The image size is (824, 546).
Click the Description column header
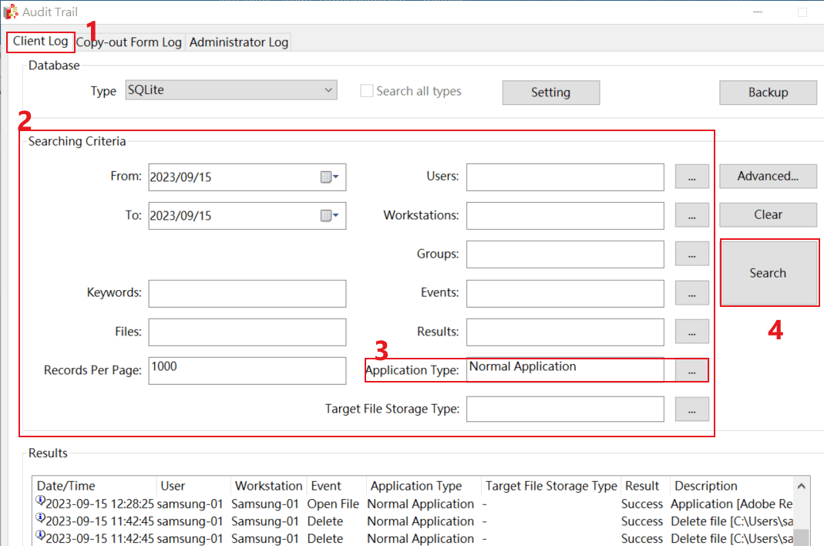733,486
